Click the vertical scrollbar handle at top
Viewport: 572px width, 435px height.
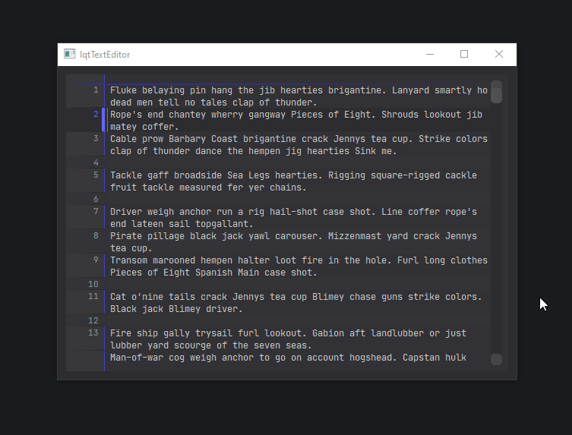click(496, 96)
